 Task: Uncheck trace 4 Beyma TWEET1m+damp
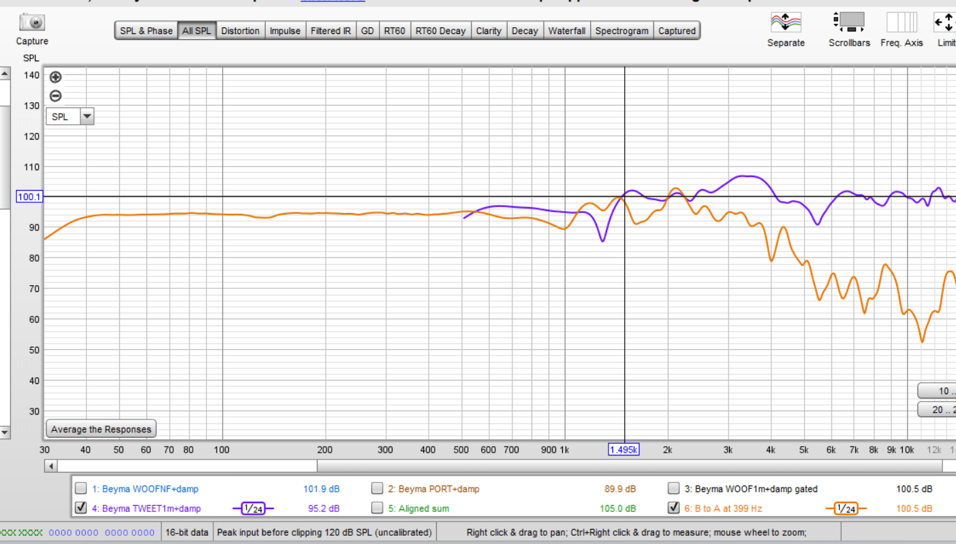(81, 507)
